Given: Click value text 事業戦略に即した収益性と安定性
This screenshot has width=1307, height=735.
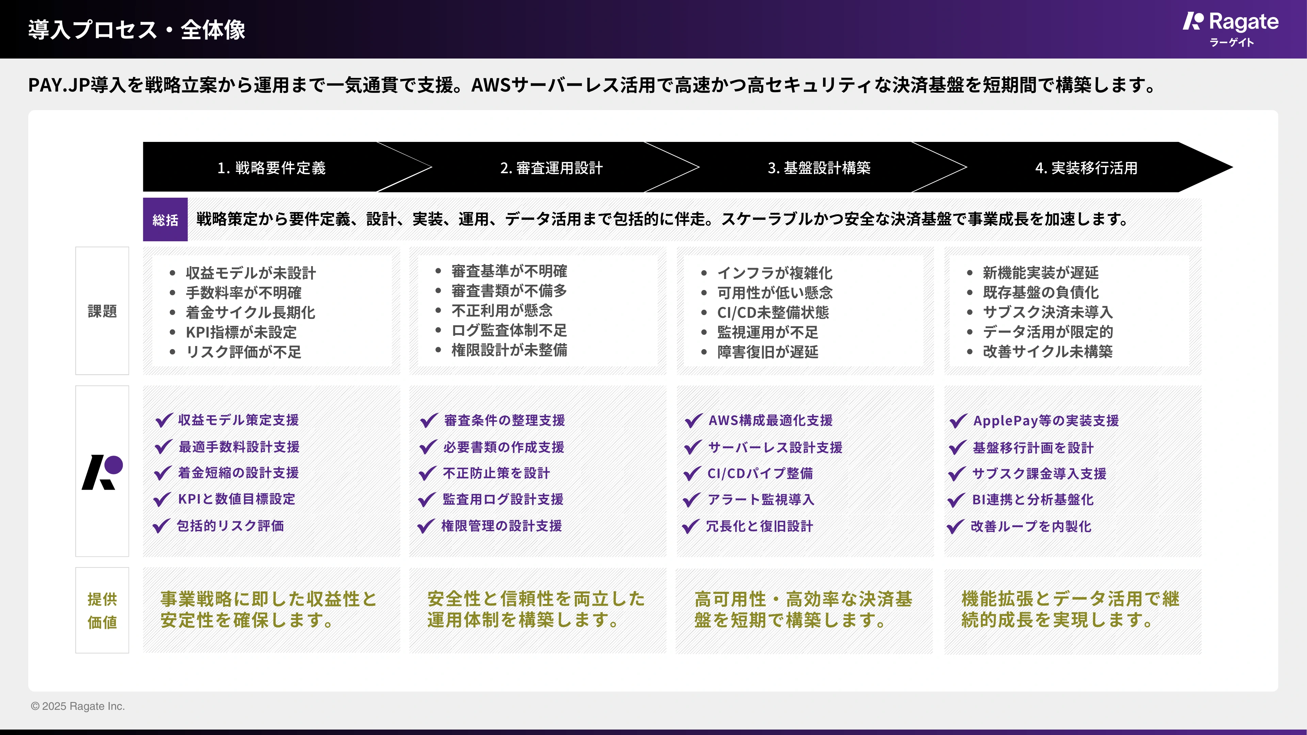Looking at the screenshot, I should click(269, 609).
